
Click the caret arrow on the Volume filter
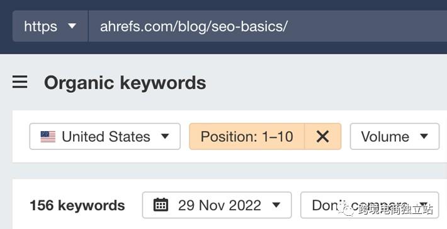point(424,136)
